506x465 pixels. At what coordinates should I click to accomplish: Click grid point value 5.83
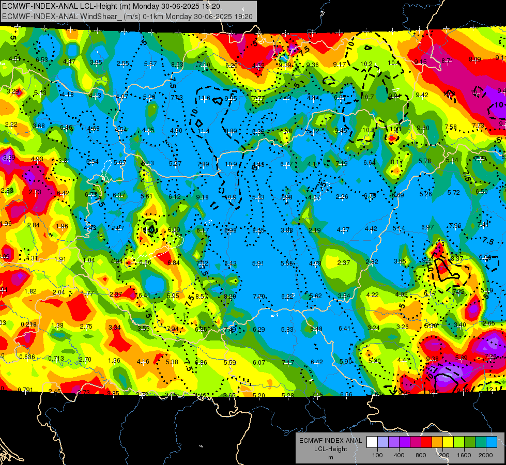tap(287, 330)
